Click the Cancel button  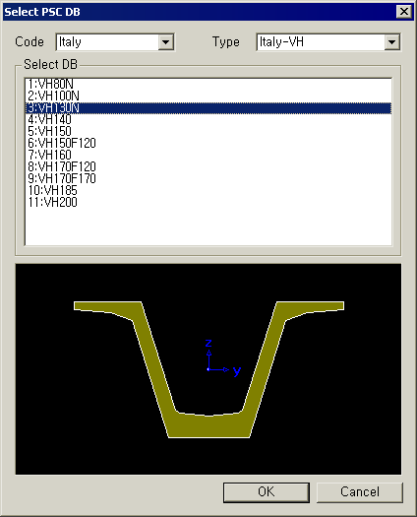(360, 492)
